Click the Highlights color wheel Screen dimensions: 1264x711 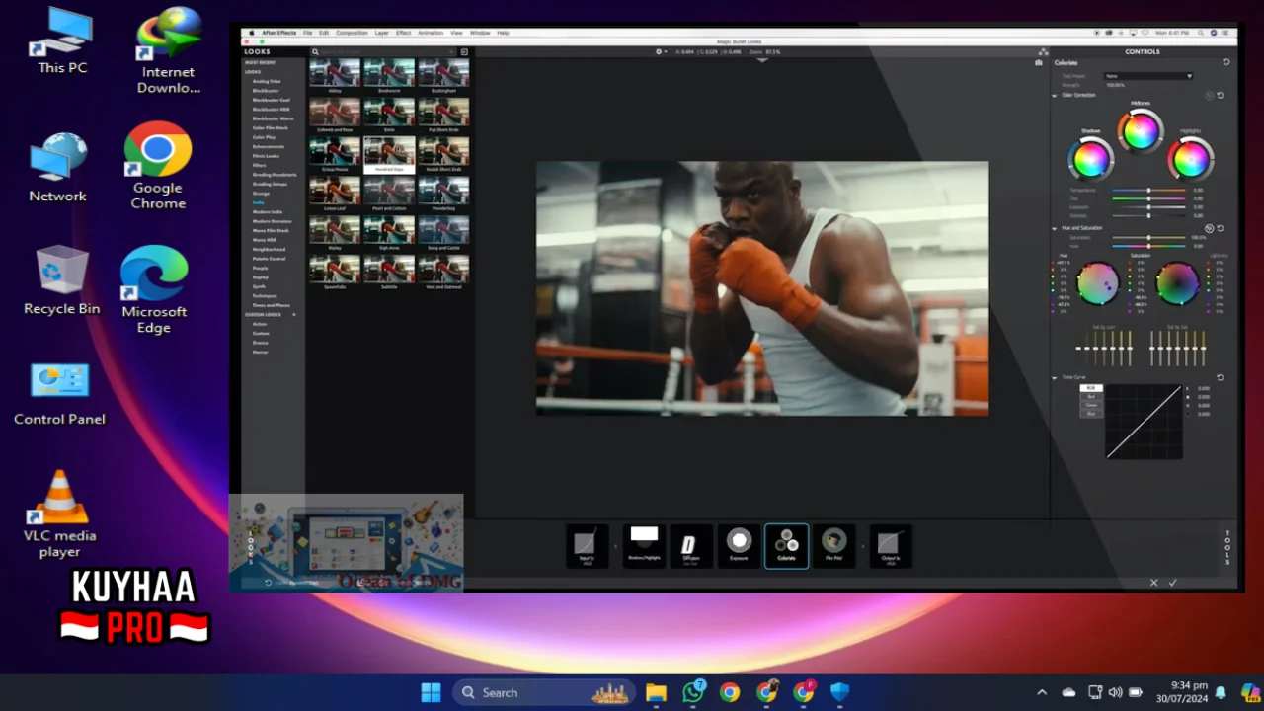pyautogui.click(x=1191, y=158)
